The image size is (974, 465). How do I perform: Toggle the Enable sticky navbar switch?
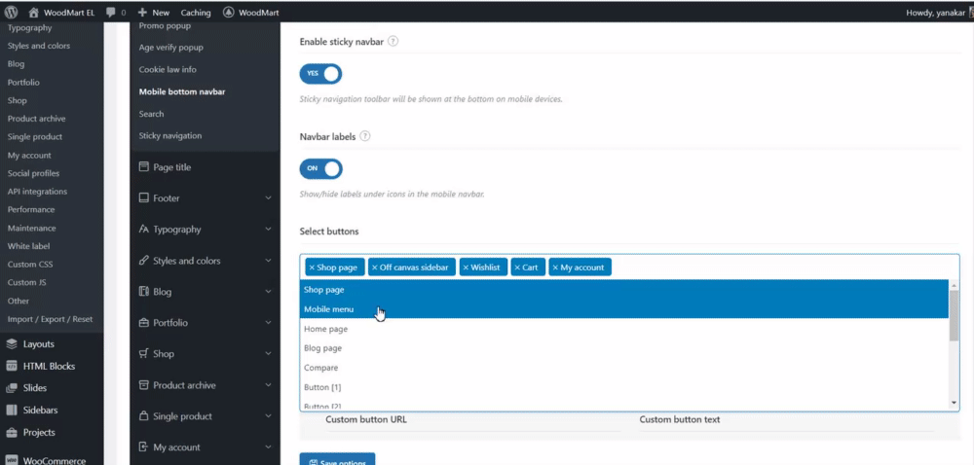click(x=320, y=74)
